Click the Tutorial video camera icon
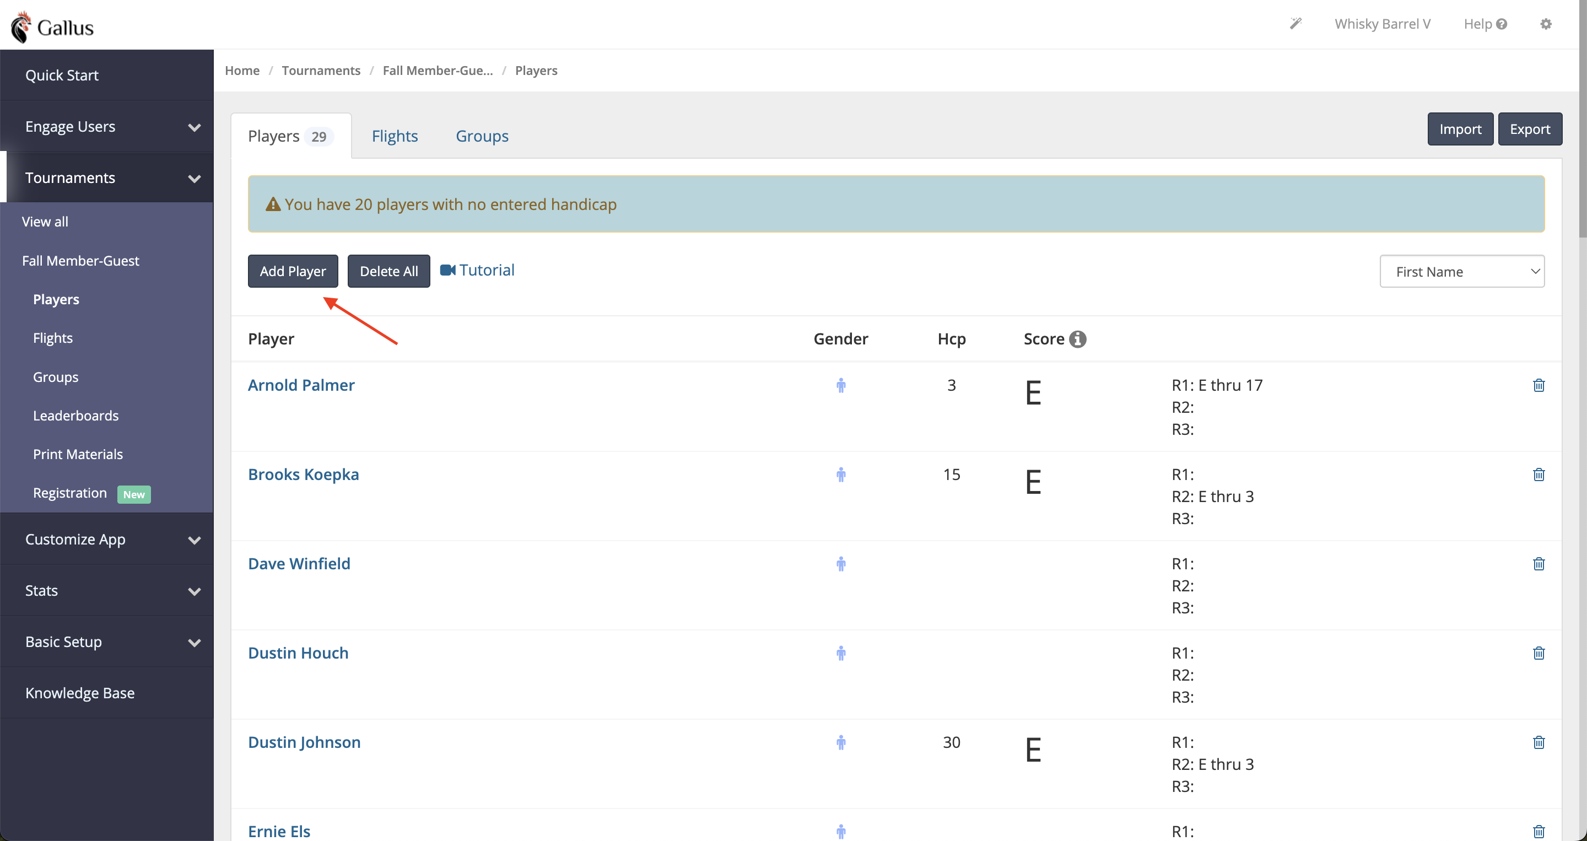Screen dimensions: 1587x841 [448, 270]
